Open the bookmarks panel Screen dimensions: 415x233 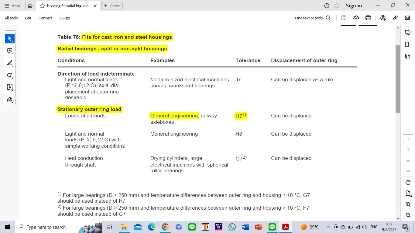click(408, 45)
